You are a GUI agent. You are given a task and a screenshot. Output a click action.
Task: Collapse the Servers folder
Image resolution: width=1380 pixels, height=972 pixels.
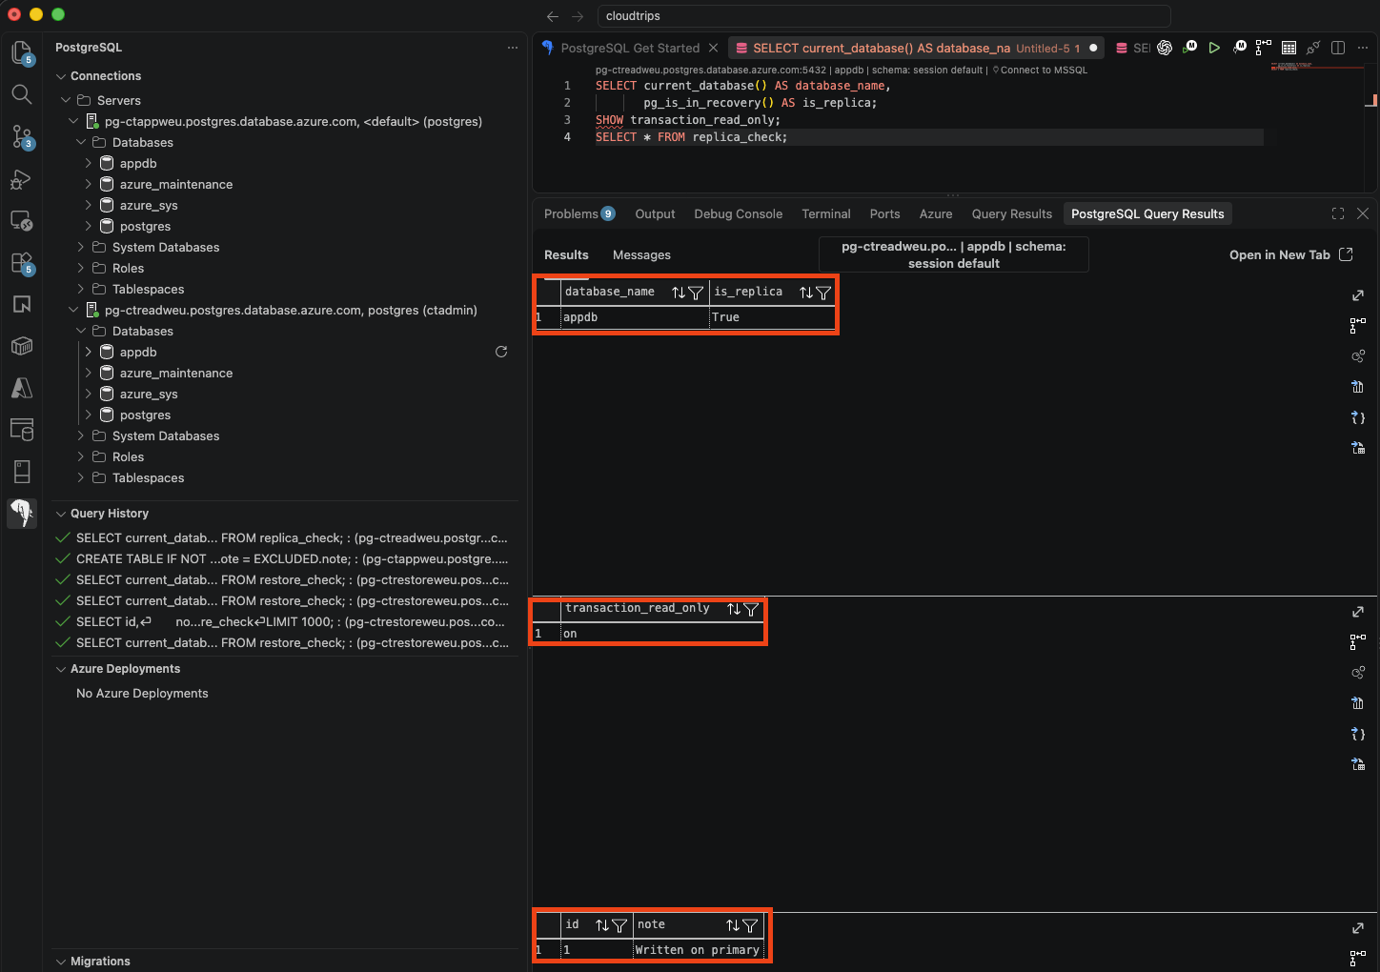coord(66,100)
